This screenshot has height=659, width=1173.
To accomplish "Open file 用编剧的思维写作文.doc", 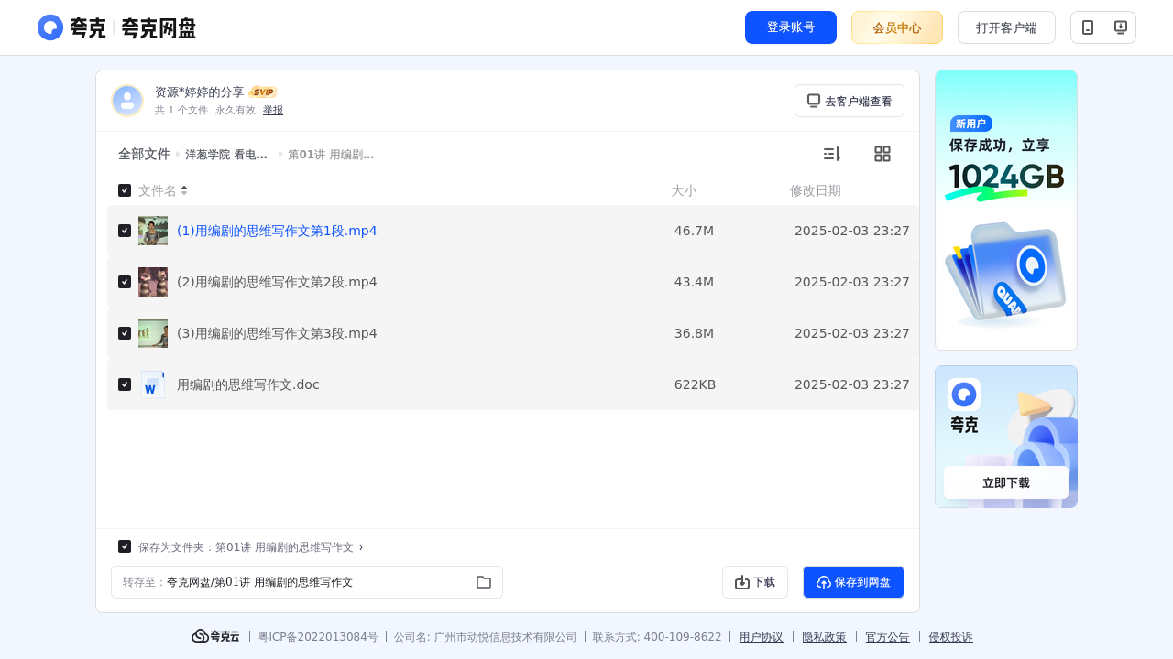I will (248, 384).
